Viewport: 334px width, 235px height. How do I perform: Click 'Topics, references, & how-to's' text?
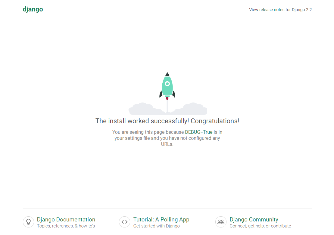66,226
